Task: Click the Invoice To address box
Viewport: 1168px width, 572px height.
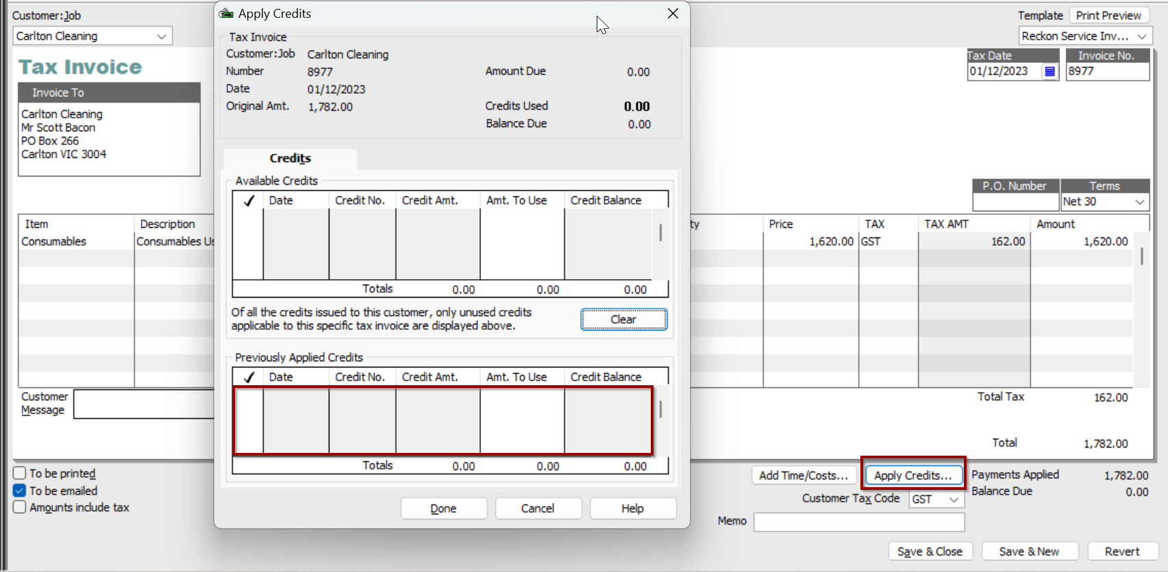Action: (110, 139)
